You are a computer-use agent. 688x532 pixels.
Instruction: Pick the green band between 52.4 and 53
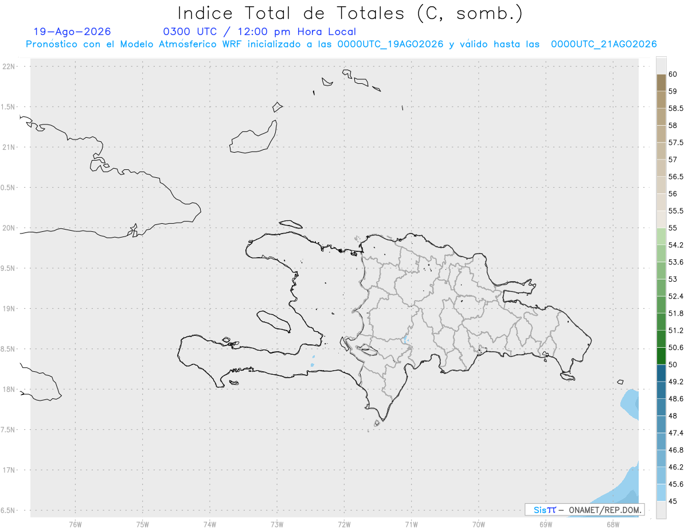coord(661,288)
